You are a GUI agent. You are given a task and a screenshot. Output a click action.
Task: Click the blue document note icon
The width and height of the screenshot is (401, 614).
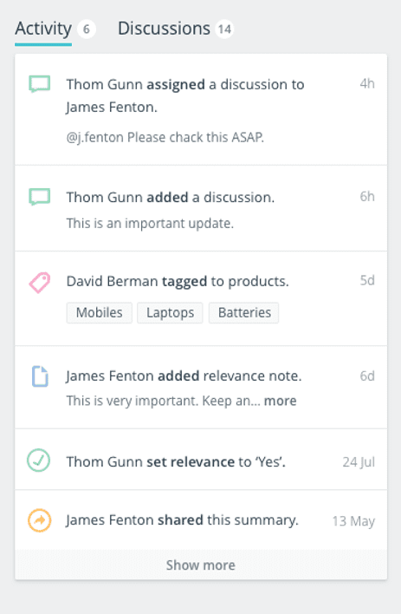(40, 376)
